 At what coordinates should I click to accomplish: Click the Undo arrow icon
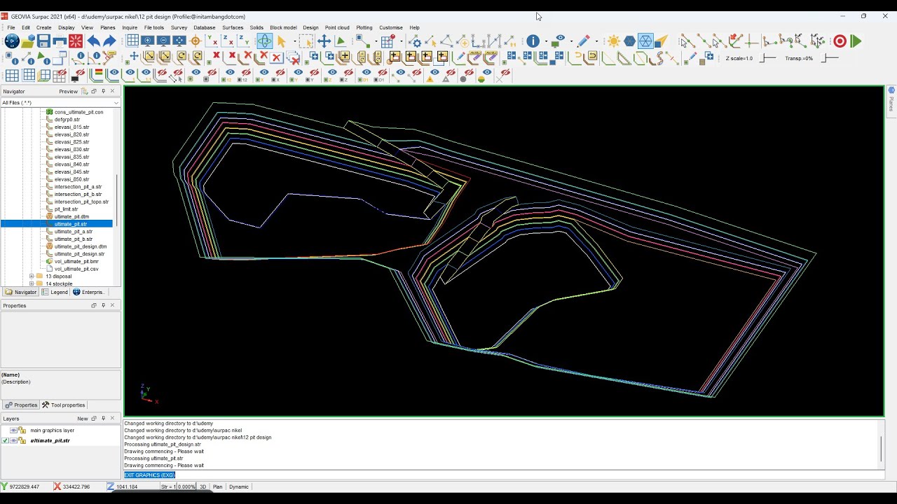(93, 41)
